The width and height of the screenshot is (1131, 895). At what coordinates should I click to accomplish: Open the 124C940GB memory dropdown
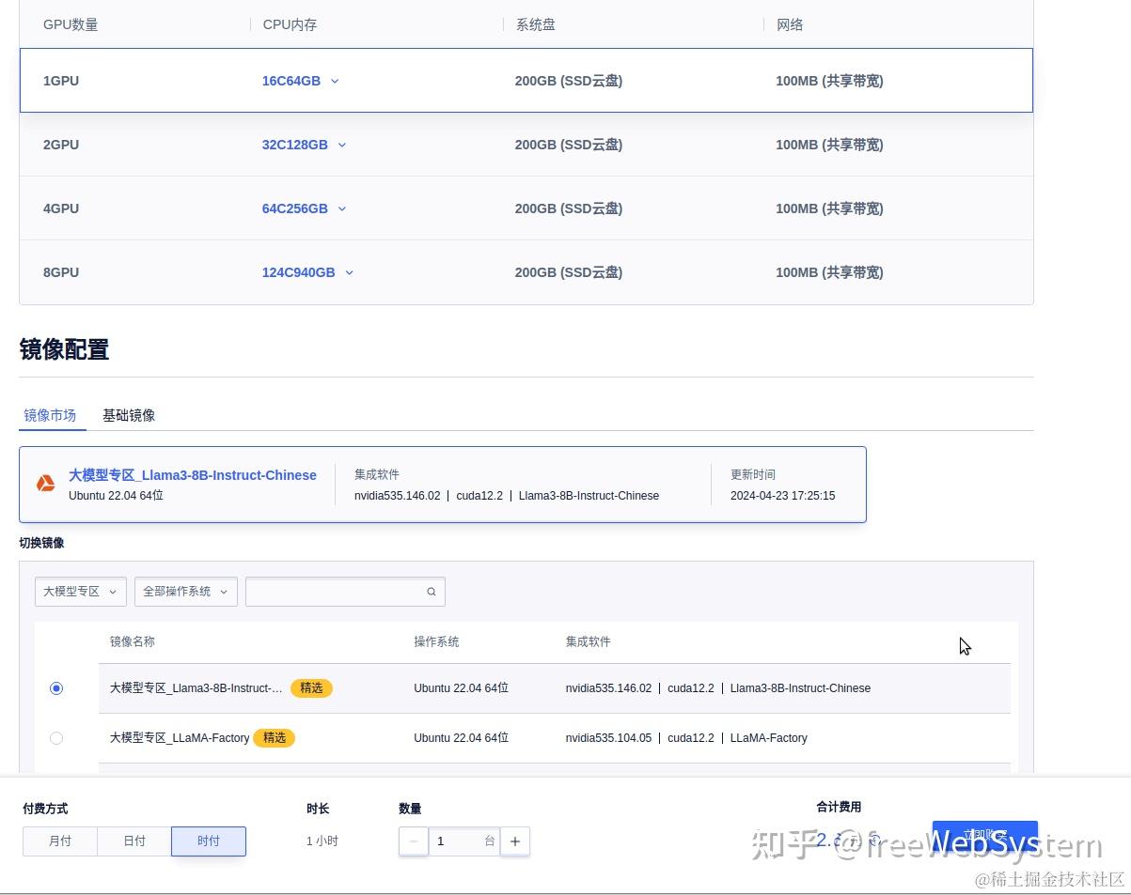pos(349,272)
